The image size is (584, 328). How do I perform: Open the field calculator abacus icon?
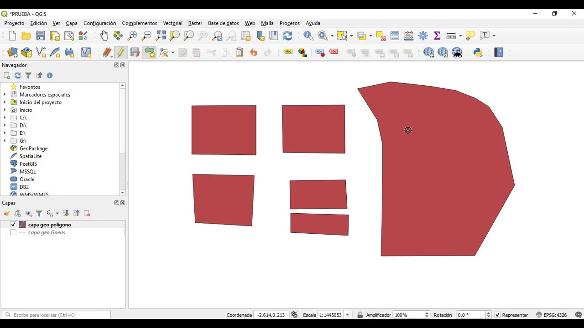409,36
